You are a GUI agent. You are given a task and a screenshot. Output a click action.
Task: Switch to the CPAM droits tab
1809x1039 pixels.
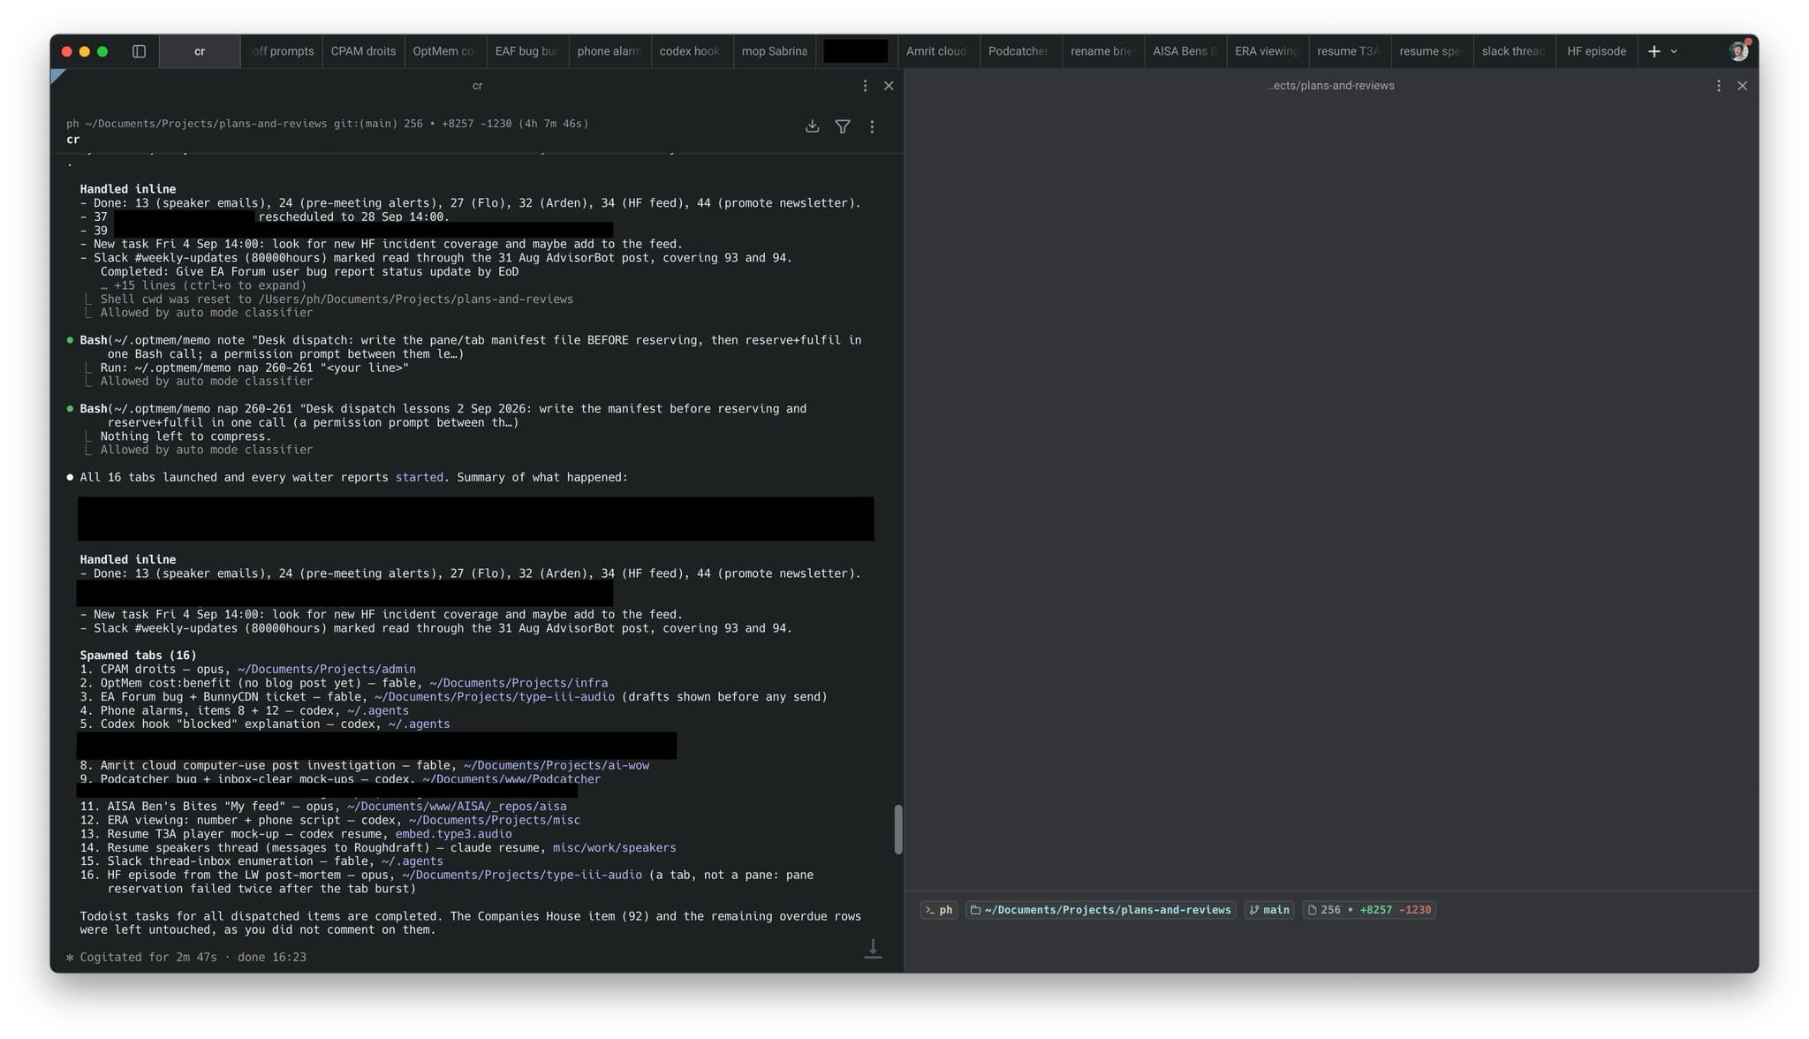[363, 51]
